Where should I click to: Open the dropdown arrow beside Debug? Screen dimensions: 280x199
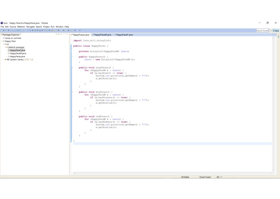point(33,31)
